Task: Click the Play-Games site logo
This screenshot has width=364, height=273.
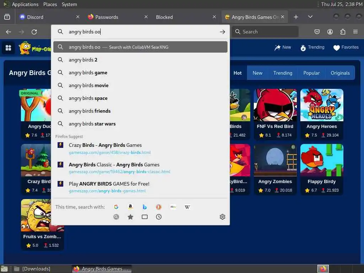Action: pos(35,48)
